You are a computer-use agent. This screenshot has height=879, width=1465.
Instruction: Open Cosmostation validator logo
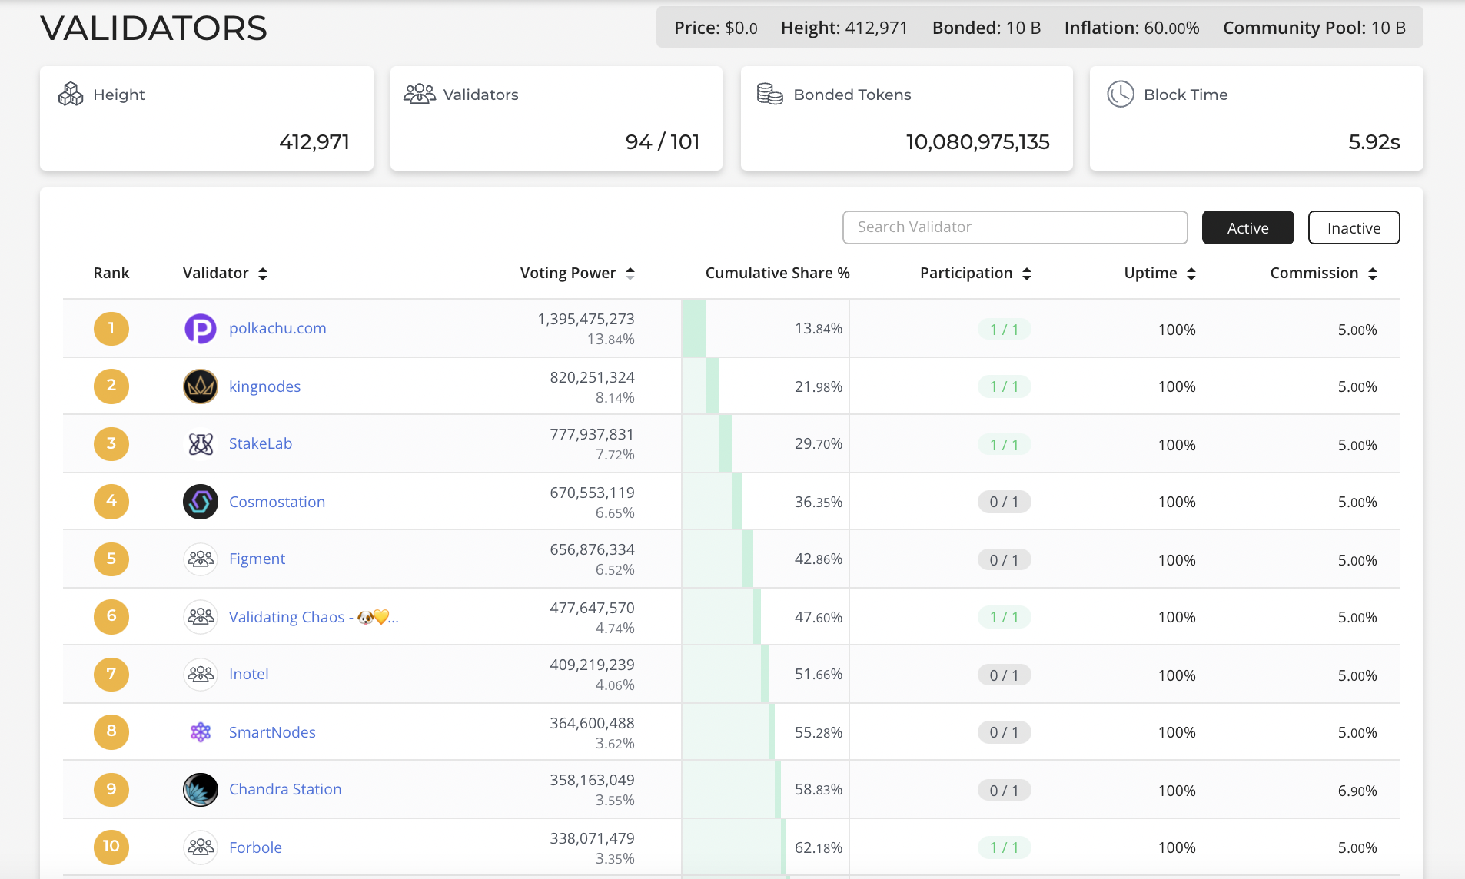click(201, 502)
